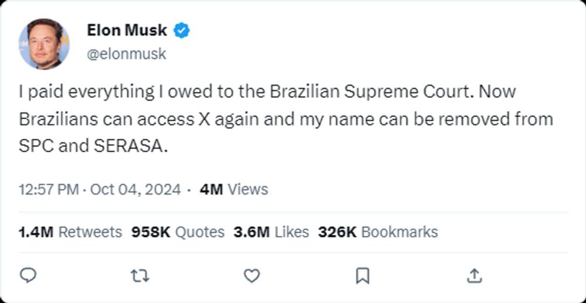Open the profile avatar picture
Screen dimensions: 586x303
44,44
